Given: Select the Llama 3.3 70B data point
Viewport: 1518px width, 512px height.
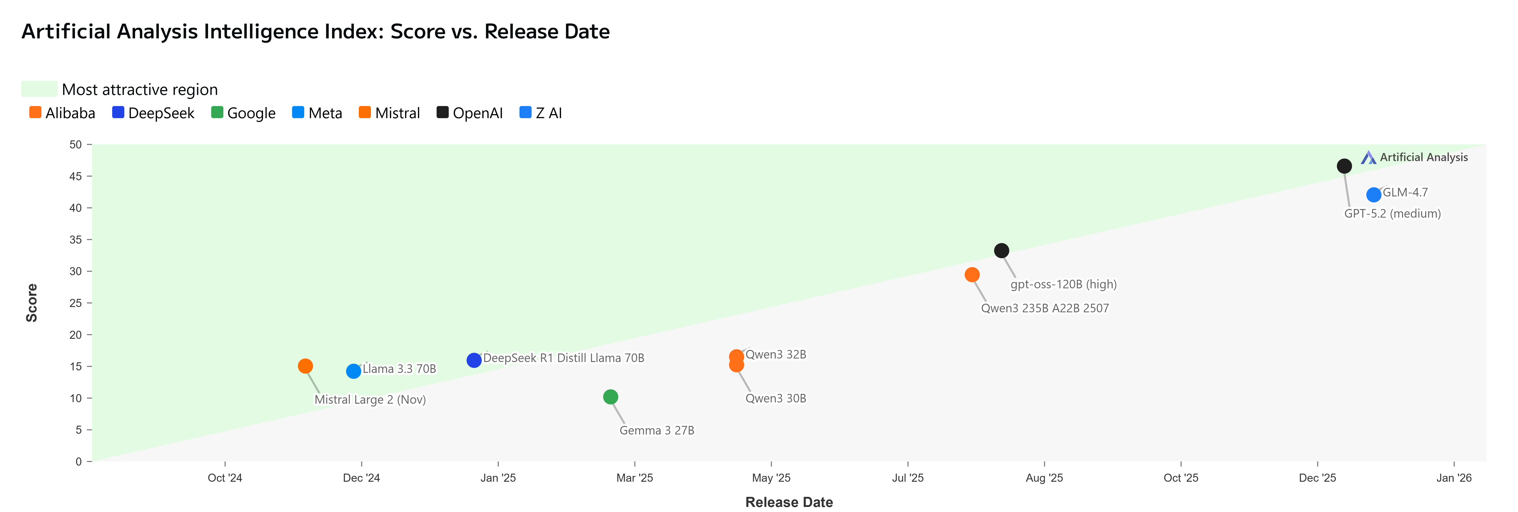Looking at the screenshot, I should tap(353, 371).
